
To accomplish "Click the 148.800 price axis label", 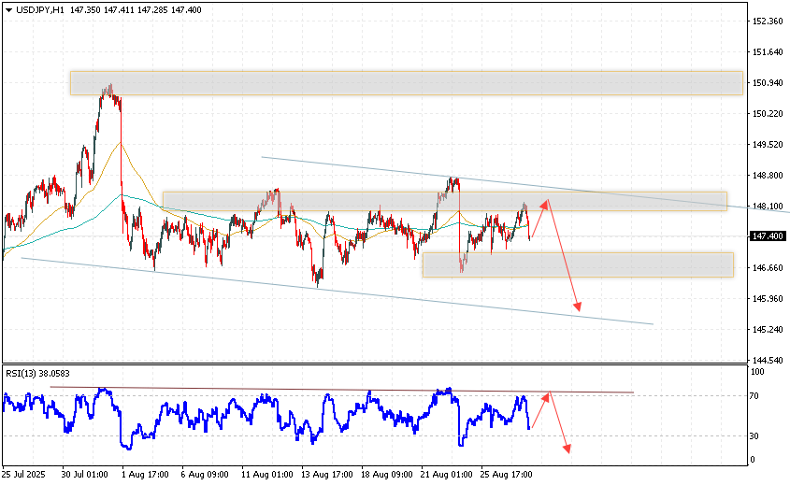I will [768, 176].
